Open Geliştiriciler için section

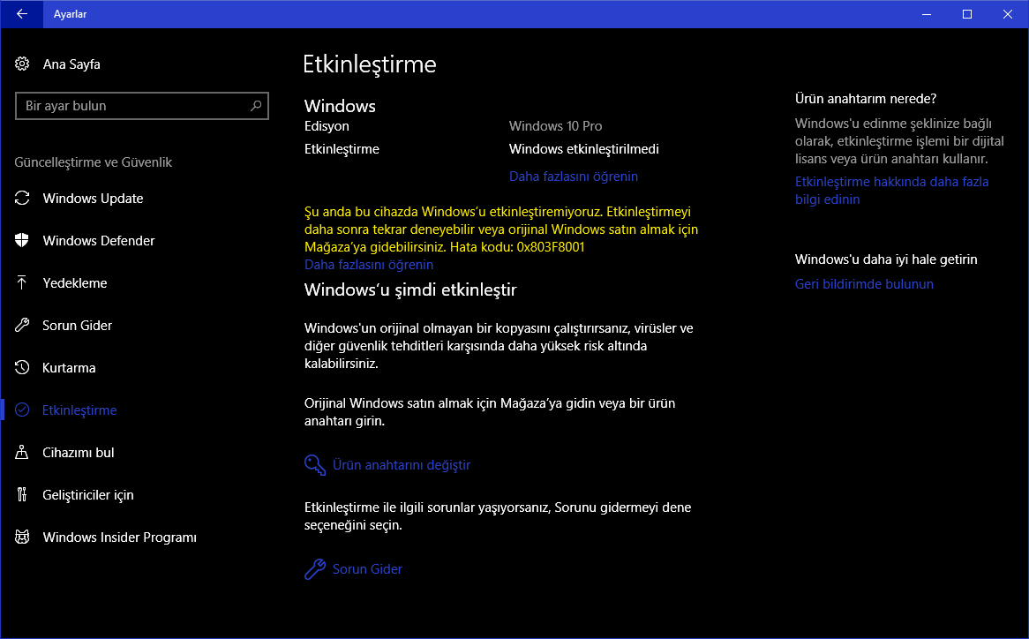point(88,494)
